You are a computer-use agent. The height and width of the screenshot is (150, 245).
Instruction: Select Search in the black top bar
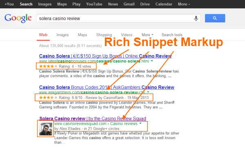tap(26, 4)
